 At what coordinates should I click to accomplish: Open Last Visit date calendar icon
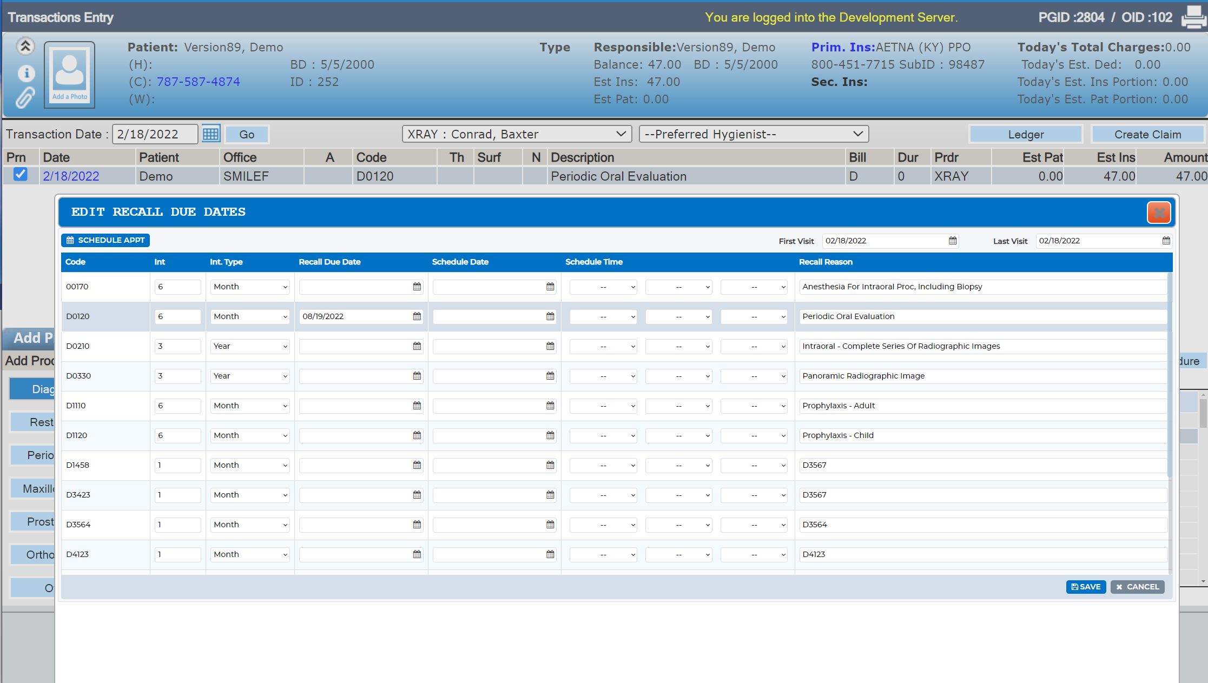(x=1166, y=241)
